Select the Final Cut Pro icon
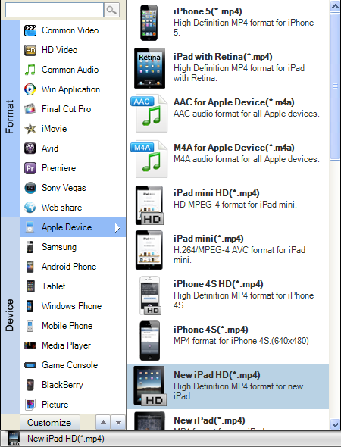Image resolution: width=341 pixels, height=447 pixels. [30, 109]
